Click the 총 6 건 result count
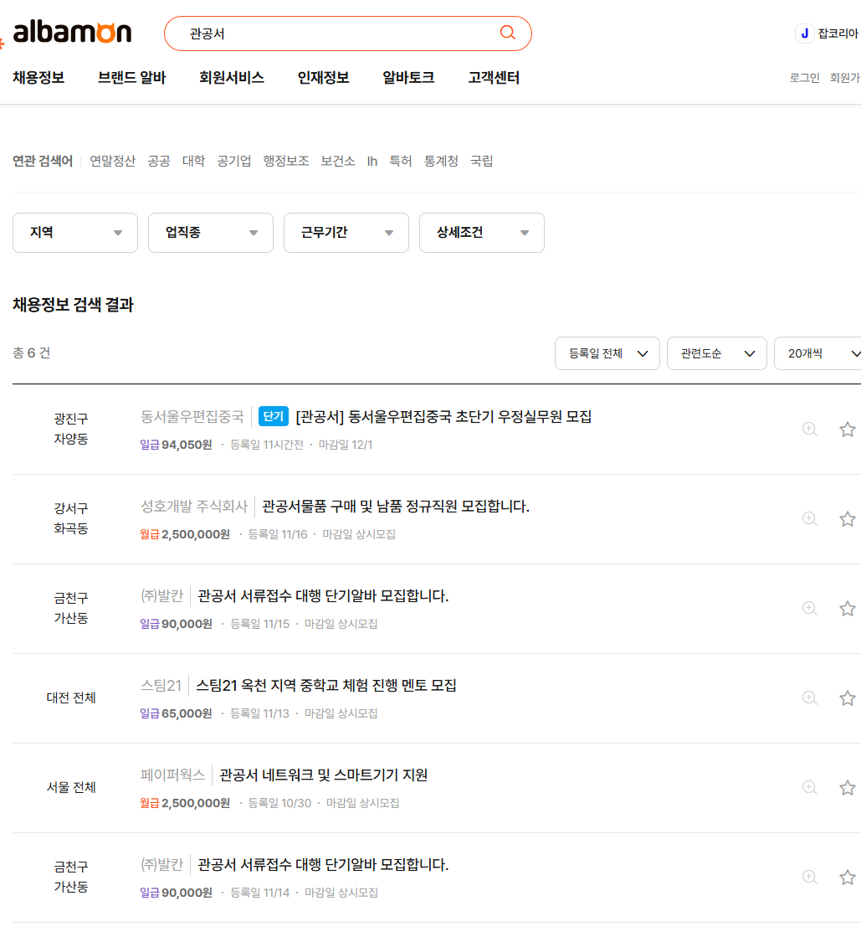This screenshot has height=942, width=861. tap(31, 353)
